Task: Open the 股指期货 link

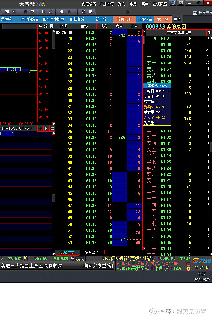Action: [77, 19]
